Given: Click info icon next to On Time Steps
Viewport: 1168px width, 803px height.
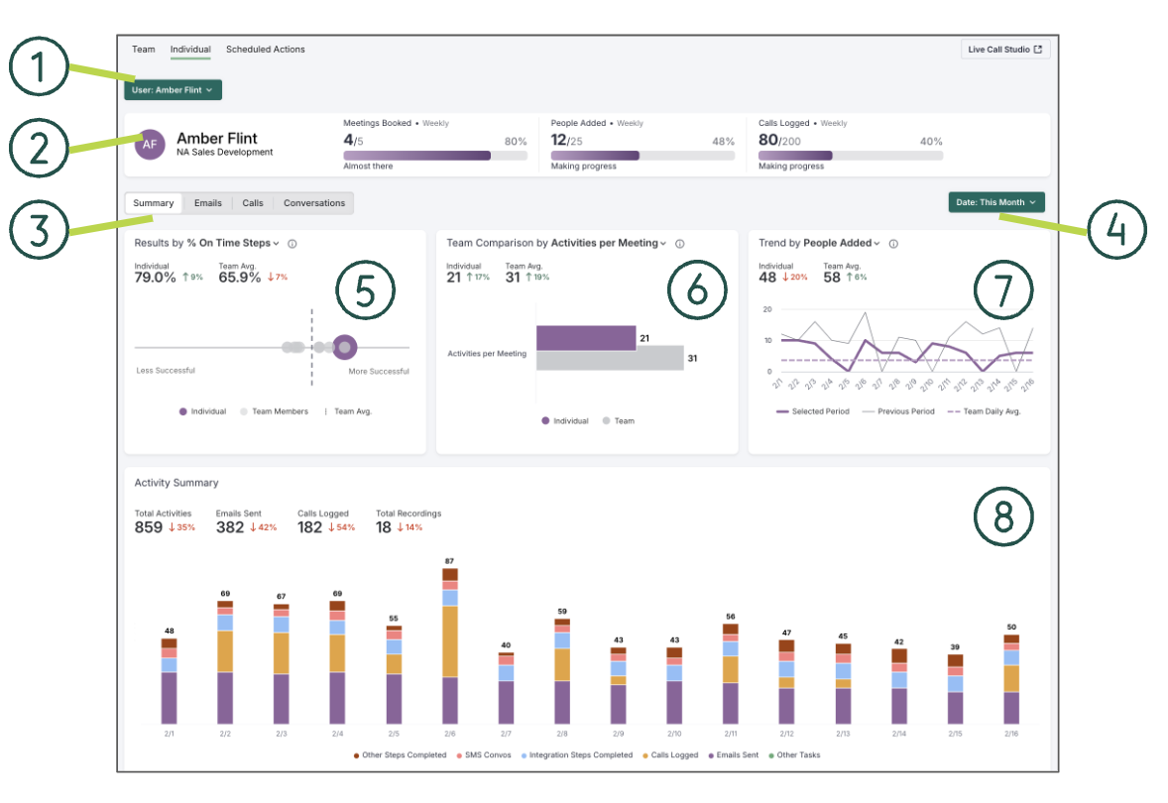Looking at the screenshot, I should [x=292, y=243].
